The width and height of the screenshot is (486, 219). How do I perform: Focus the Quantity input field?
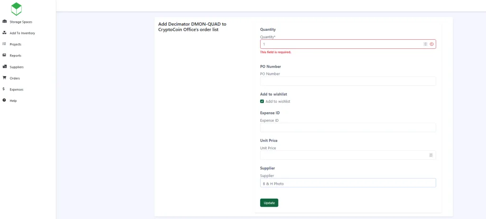pos(348,44)
